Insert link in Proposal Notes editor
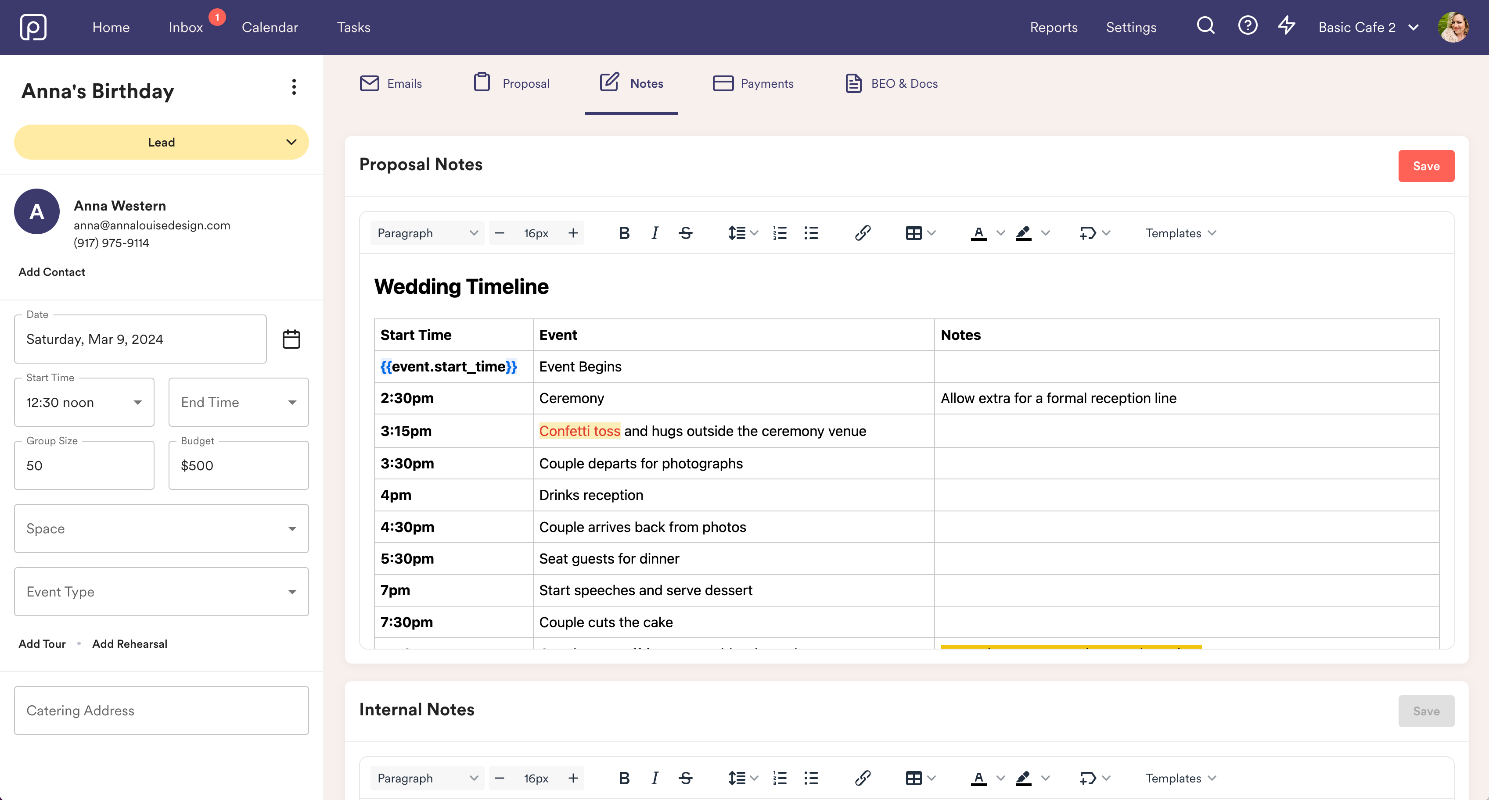The width and height of the screenshot is (1489, 800). tap(863, 233)
